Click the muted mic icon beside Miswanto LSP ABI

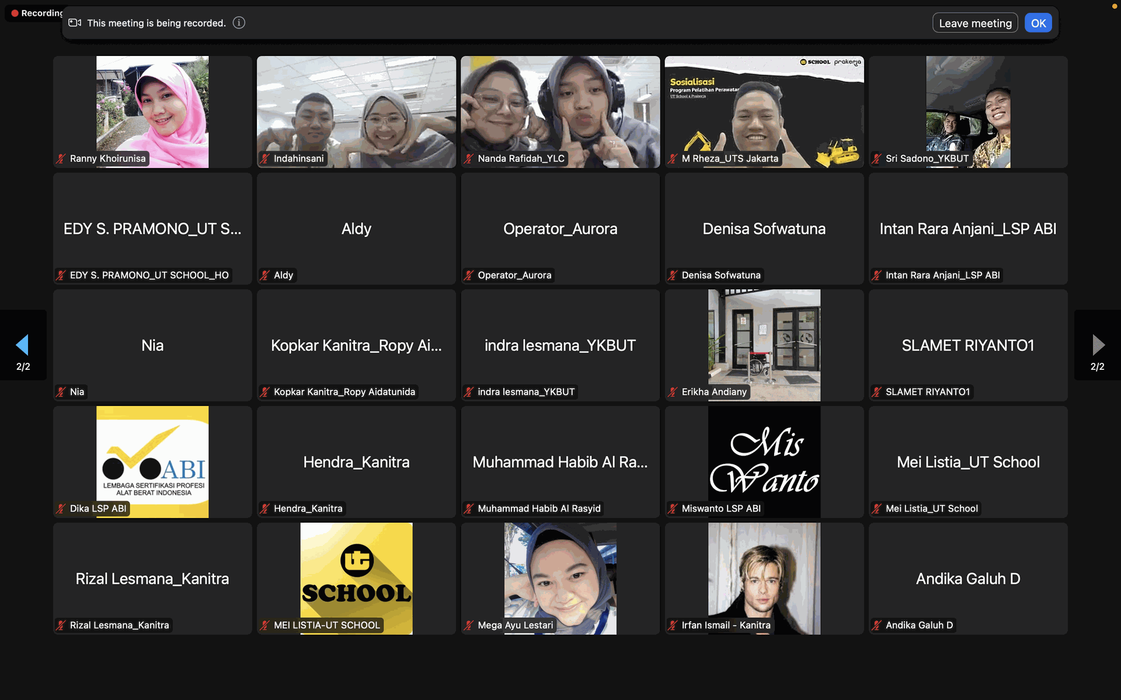tap(673, 509)
